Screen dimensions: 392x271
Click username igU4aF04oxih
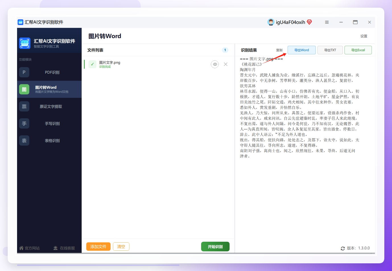click(x=290, y=22)
